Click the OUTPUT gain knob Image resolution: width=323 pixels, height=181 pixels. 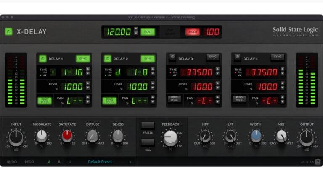pos(307,138)
